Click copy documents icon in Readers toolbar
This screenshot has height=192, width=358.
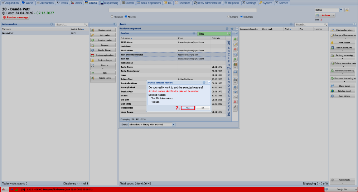235,54
